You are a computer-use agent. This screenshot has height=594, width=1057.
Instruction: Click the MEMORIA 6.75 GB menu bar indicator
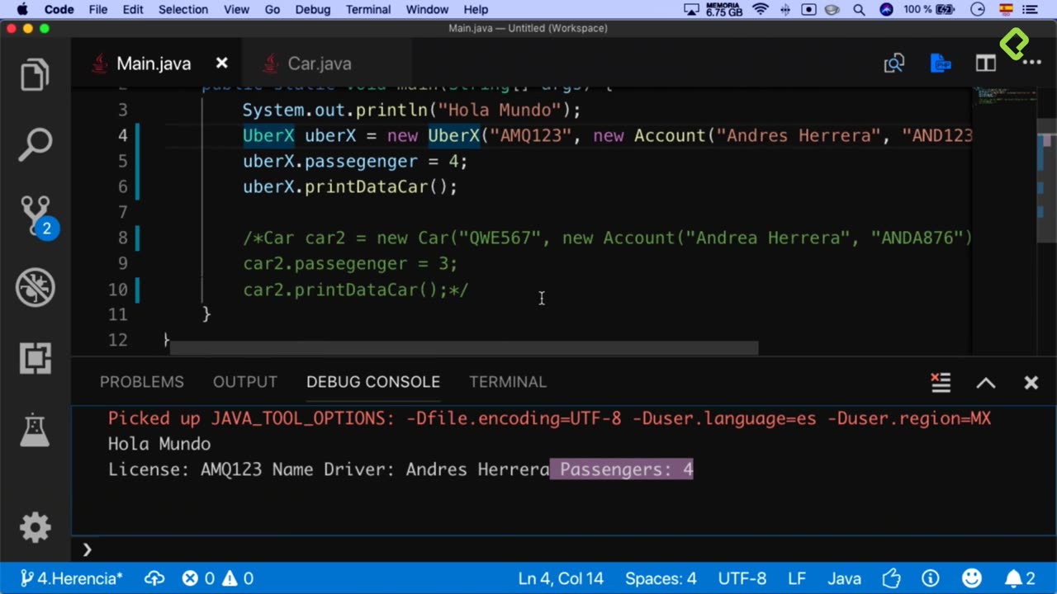[724, 10]
